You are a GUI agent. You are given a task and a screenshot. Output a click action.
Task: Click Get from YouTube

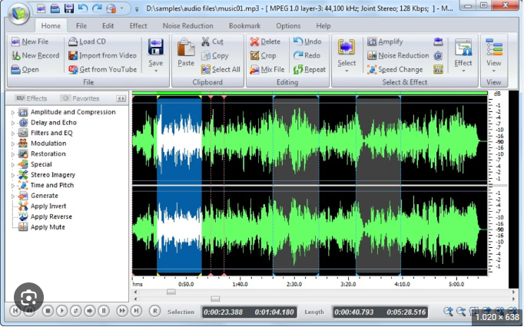102,69
